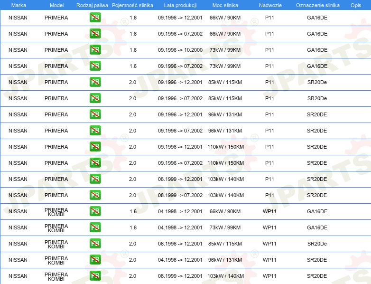The width and height of the screenshot is (371, 284).
Task: Click '2.0' in the PRIMERA KOMBI 103kW row
Action: [132, 276]
